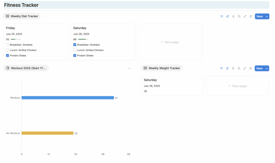The image size is (275, 163).
Task: Add new page card in Weight Tracker
Action: (x=238, y=86)
